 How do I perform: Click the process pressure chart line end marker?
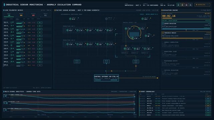[x=135, y=97]
